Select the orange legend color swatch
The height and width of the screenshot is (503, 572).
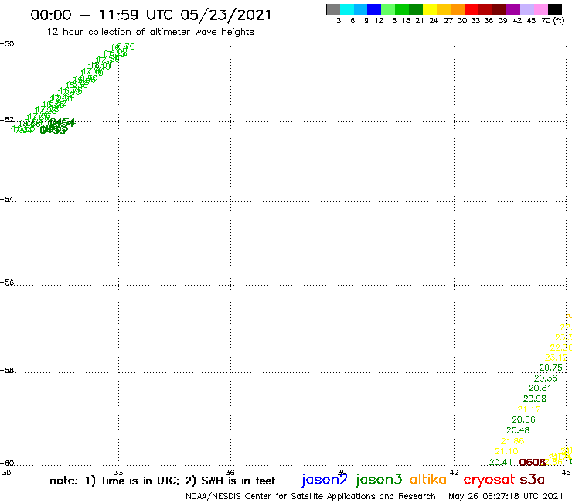[458, 10]
